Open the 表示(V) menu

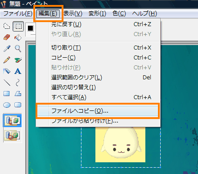73,14
